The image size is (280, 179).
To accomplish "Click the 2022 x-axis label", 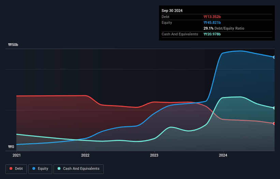I will (85, 155).
